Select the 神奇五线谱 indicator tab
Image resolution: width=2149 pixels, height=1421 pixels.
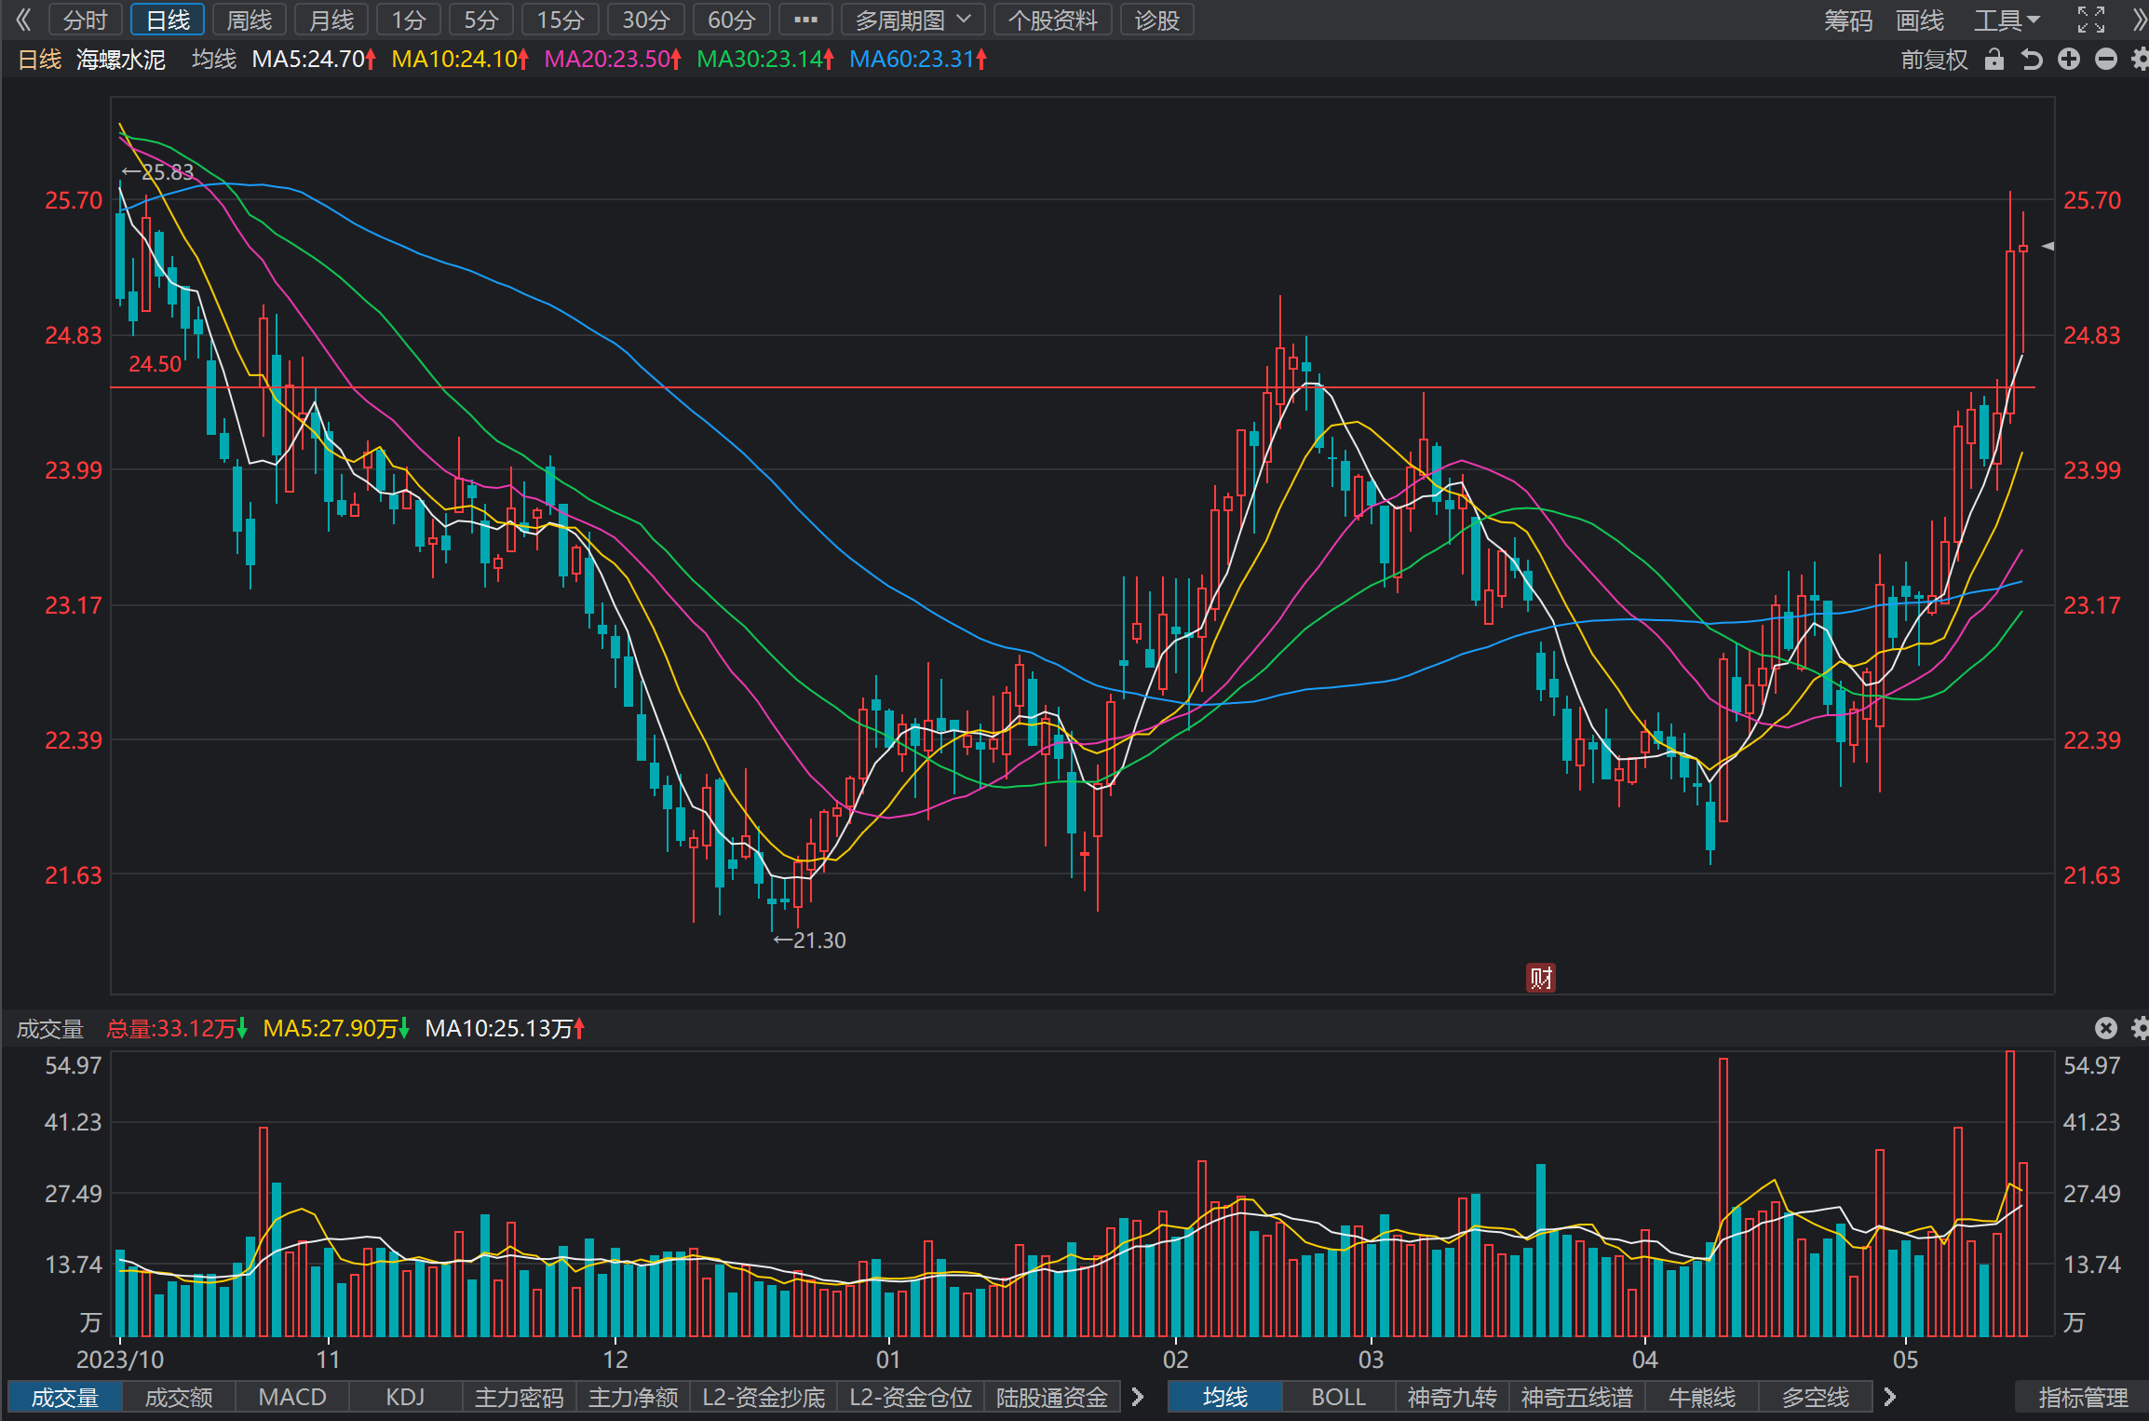pos(1577,1397)
